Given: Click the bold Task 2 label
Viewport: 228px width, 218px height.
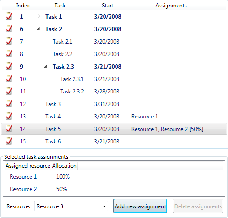Looking at the screenshot, I should point(54,29).
